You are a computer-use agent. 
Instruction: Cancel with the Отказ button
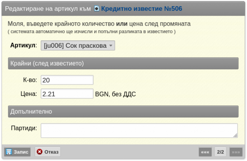pos(48,152)
